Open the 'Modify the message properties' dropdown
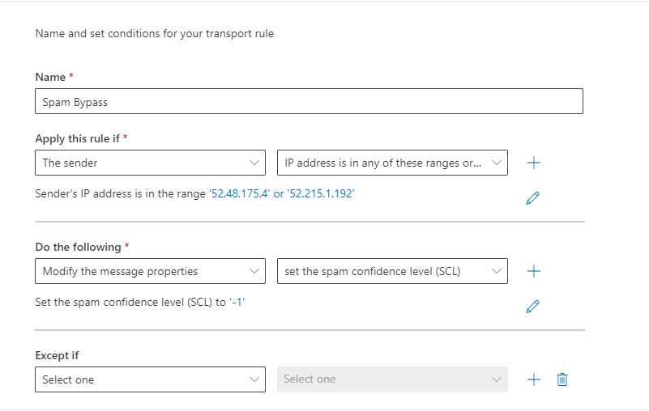This screenshot has height=411, width=649. coord(150,271)
